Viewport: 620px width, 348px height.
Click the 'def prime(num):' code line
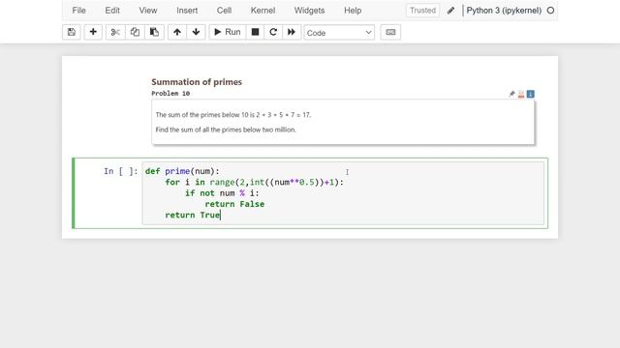pos(182,171)
